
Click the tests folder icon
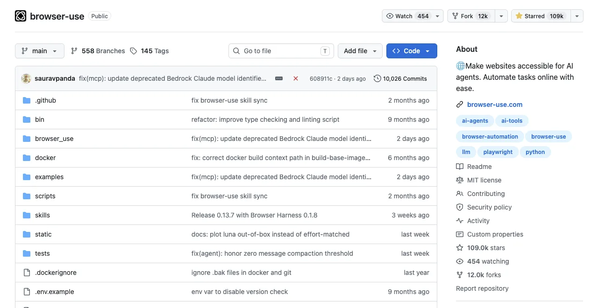click(x=27, y=253)
